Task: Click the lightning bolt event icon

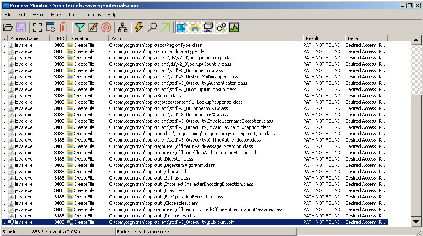Action: pyautogui.click(x=139, y=27)
